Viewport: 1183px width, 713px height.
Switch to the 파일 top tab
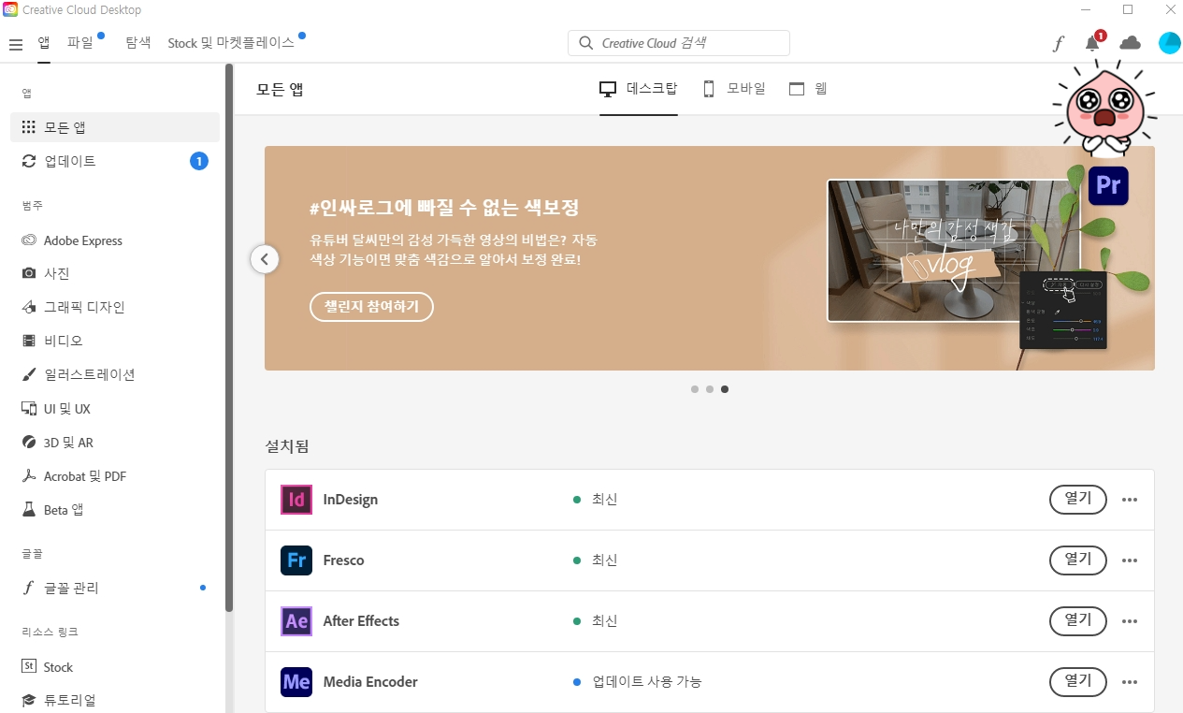(80, 43)
